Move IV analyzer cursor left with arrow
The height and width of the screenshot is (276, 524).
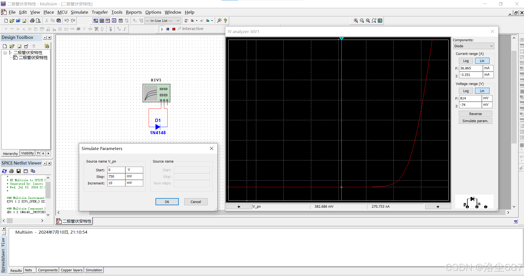click(239, 207)
